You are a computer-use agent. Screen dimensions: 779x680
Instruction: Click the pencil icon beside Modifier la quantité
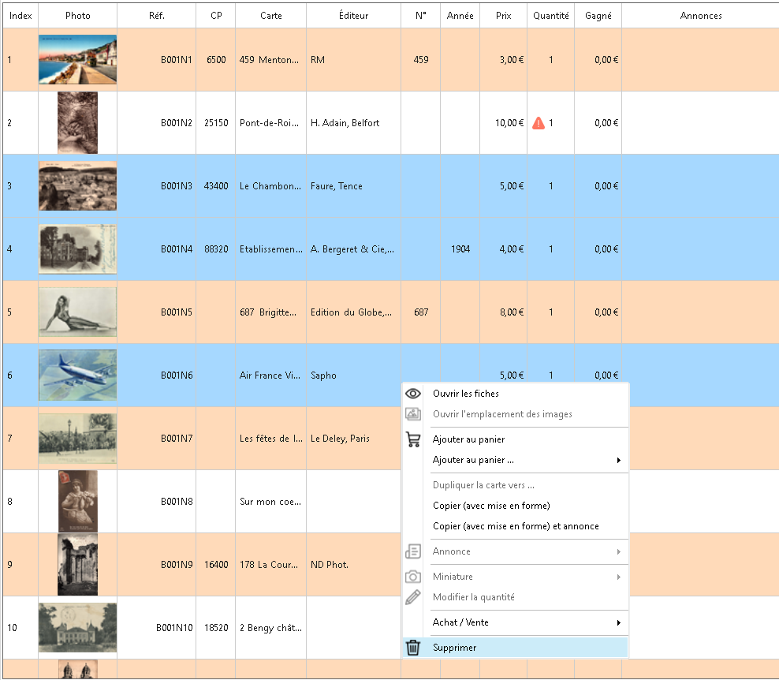click(412, 597)
